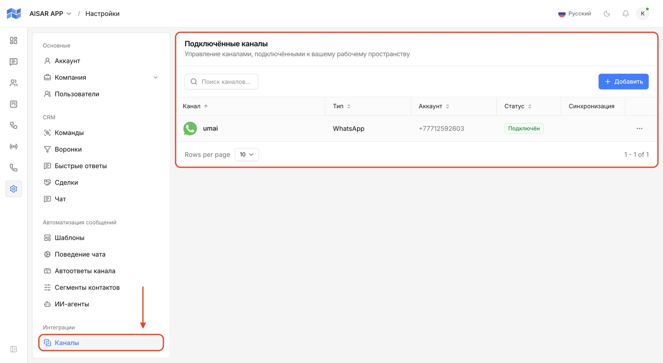Viewport: 663px width, 363px height.
Task: Open Автоответы канала settings
Action: point(101,271)
